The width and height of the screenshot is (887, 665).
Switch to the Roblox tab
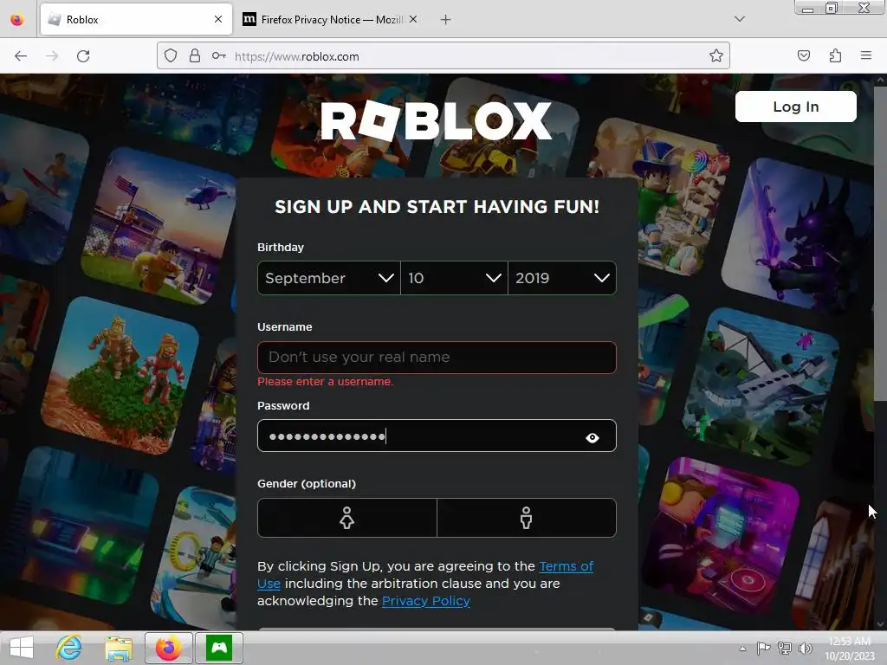pos(136,20)
